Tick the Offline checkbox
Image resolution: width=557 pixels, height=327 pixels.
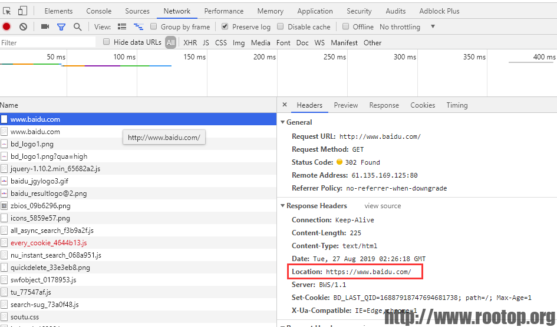(345, 26)
